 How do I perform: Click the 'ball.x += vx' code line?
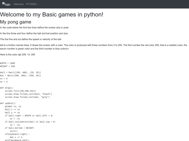click(x=12, y=109)
